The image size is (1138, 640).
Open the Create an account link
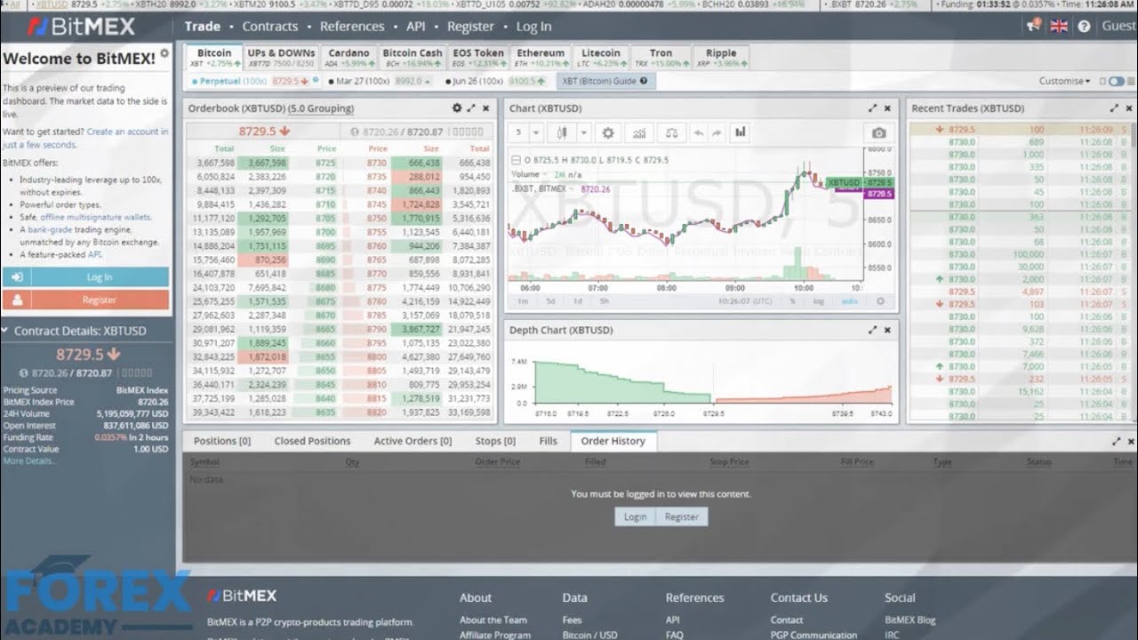[x=127, y=132]
